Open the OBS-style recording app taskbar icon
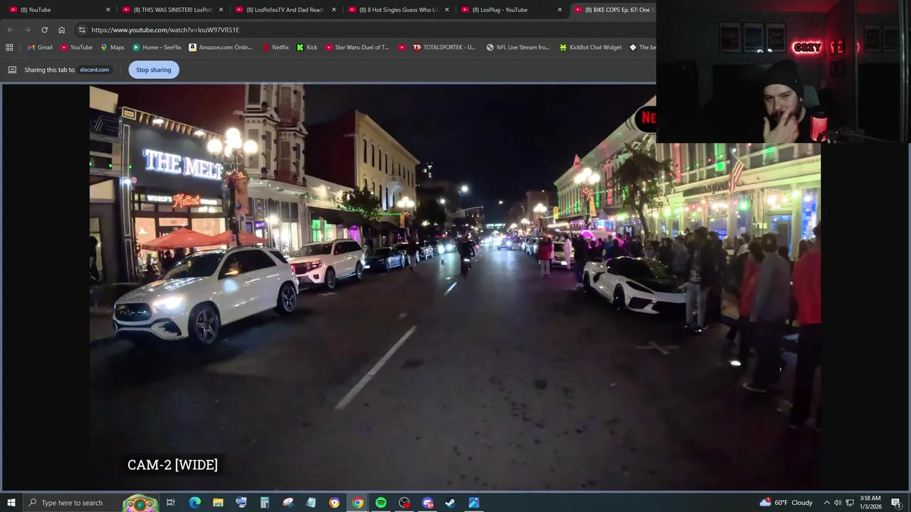This screenshot has width=911, height=512. click(x=404, y=503)
